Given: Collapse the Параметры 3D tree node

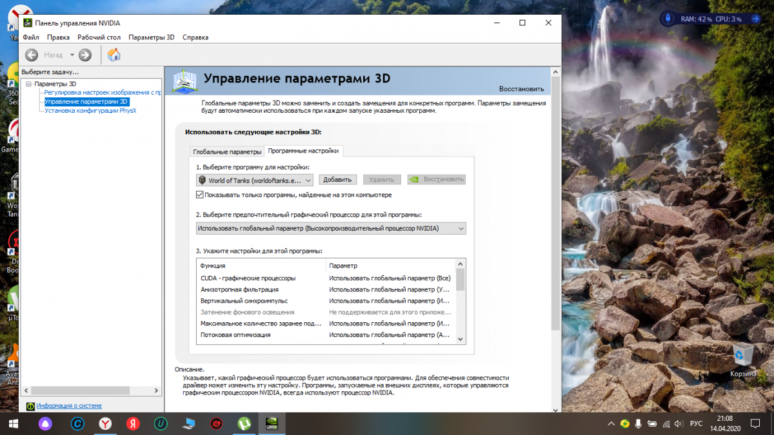Looking at the screenshot, I should 28,84.
